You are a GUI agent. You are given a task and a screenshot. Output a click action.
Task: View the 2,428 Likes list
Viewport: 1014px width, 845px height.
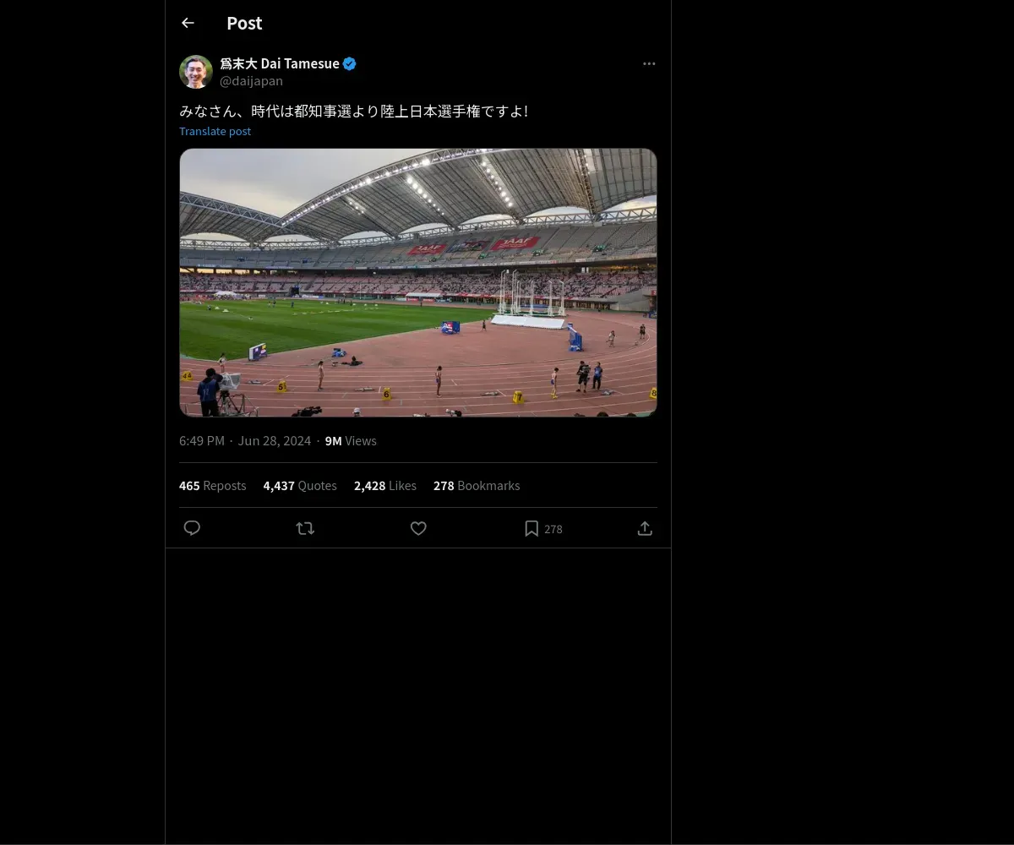[x=385, y=486]
